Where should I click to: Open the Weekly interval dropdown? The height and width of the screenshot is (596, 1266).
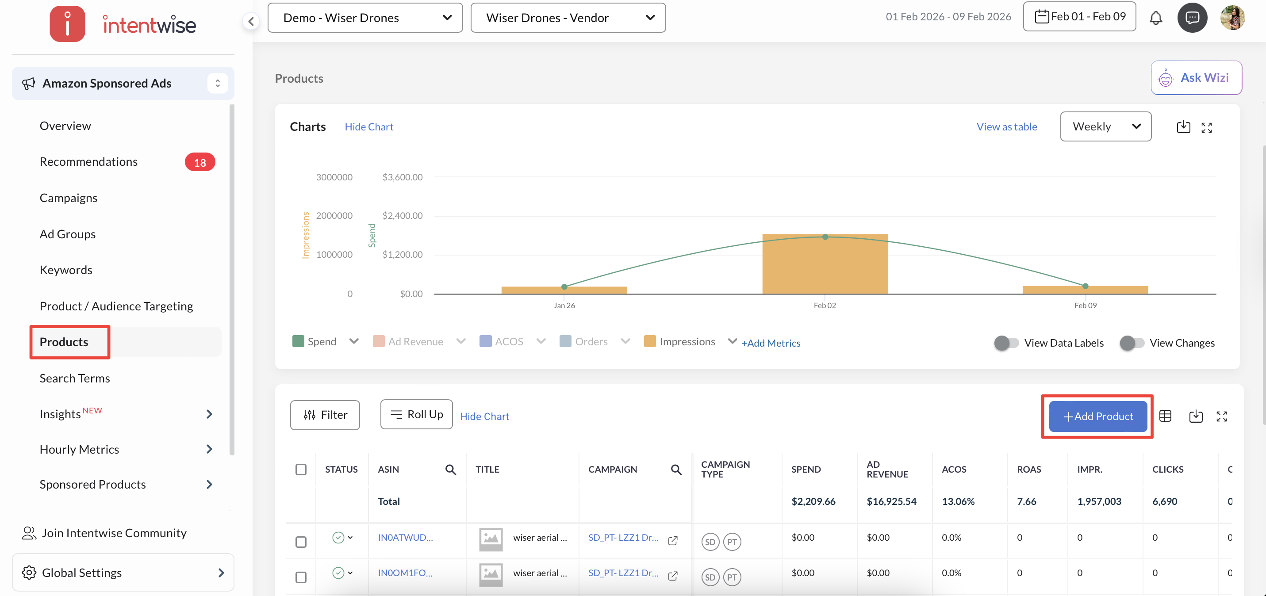[x=1105, y=127]
